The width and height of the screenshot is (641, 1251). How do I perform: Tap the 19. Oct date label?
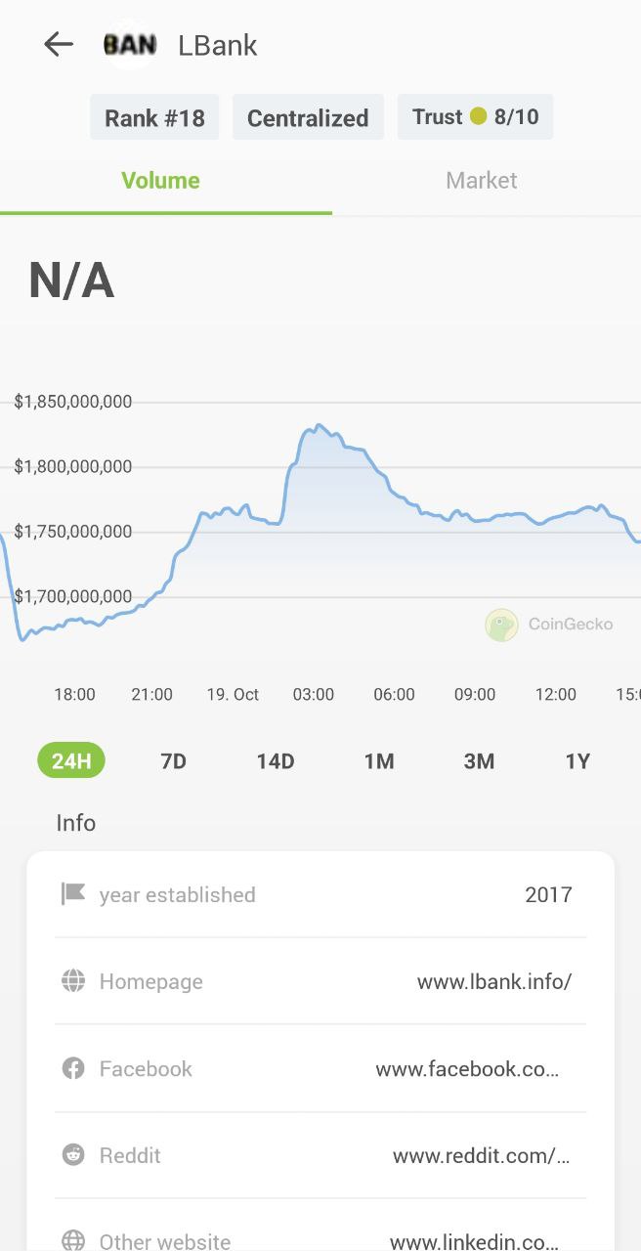233,694
